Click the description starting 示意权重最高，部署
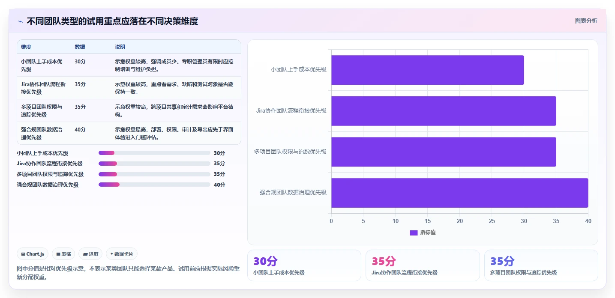 [x=174, y=133]
